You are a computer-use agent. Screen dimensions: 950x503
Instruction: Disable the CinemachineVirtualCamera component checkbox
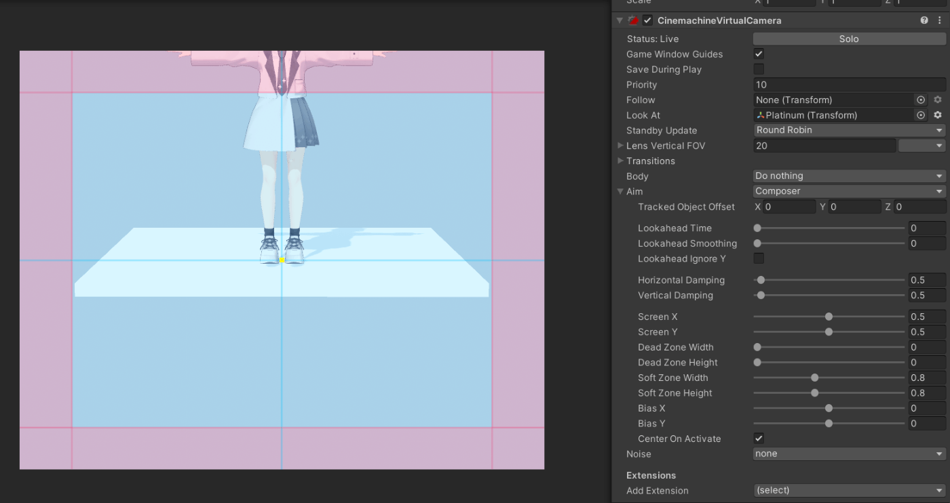click(647, 20)
